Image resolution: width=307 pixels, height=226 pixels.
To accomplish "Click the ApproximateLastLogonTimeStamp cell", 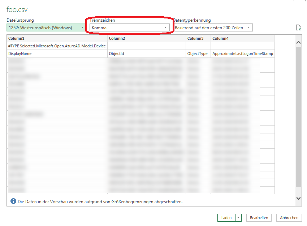I will click(242, 54).
